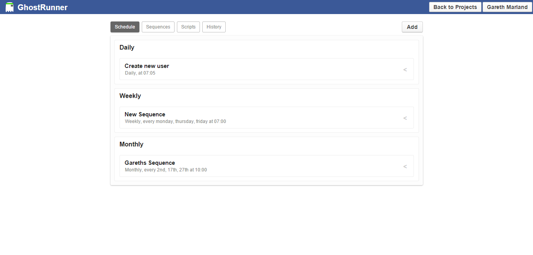The width and height of the screenshot is (533, 255).
Task: Switch to the Scripts tab
Action: 188,27
